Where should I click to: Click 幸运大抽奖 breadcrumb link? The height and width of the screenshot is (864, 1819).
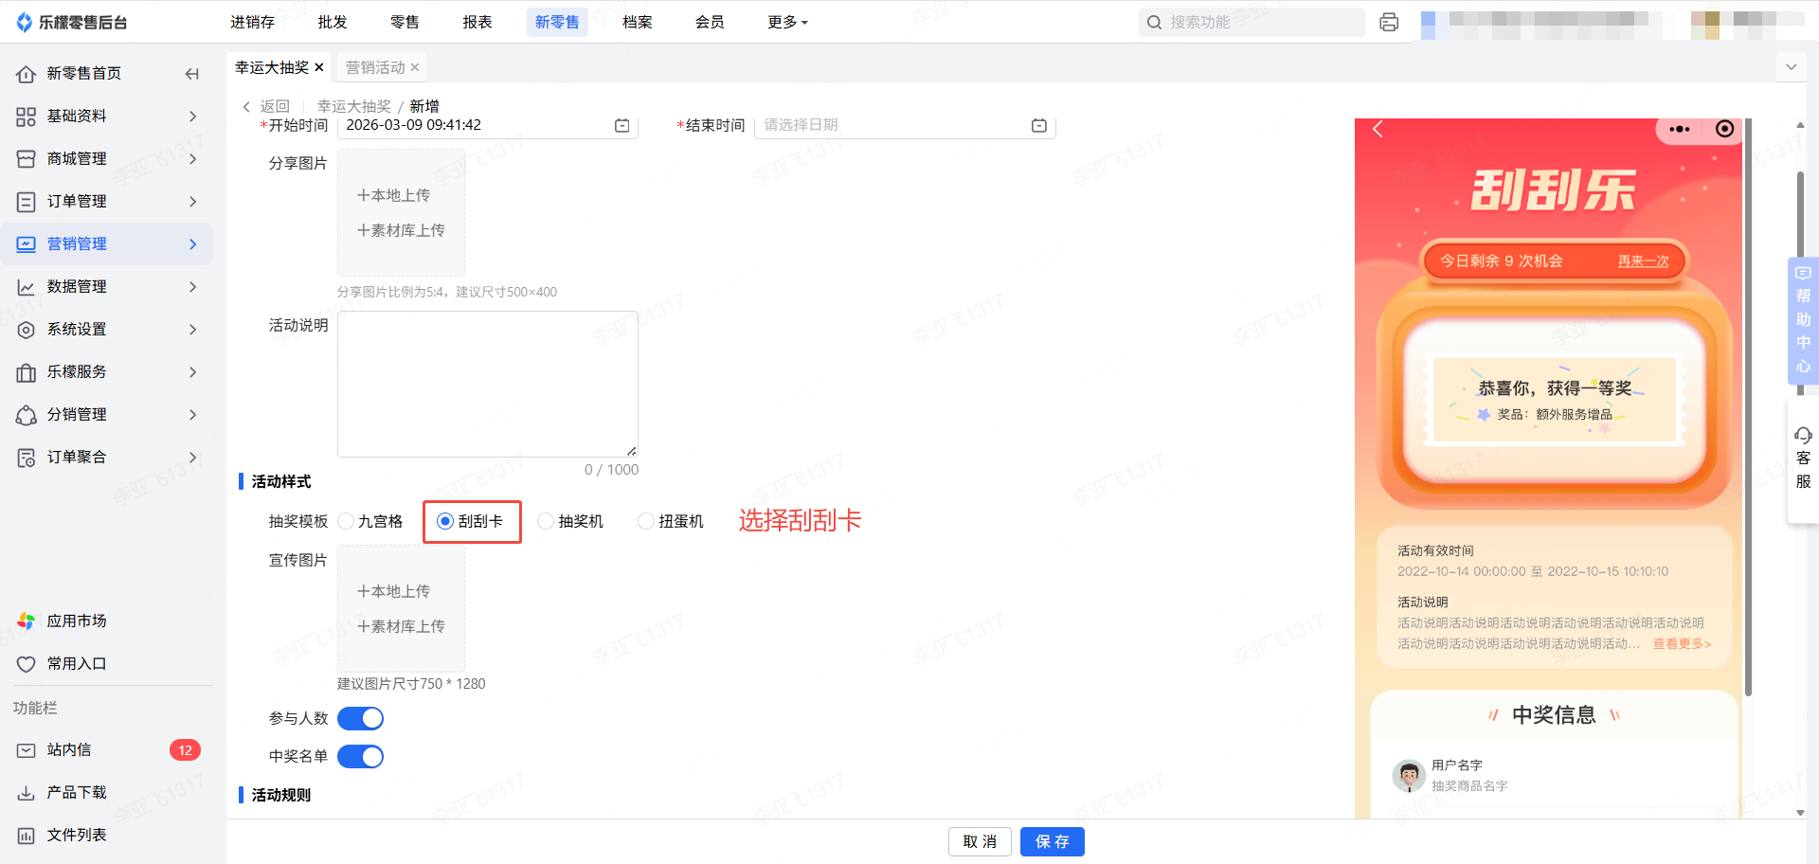tap(354, 106)
